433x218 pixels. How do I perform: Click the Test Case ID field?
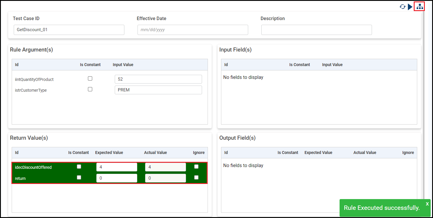69,30
